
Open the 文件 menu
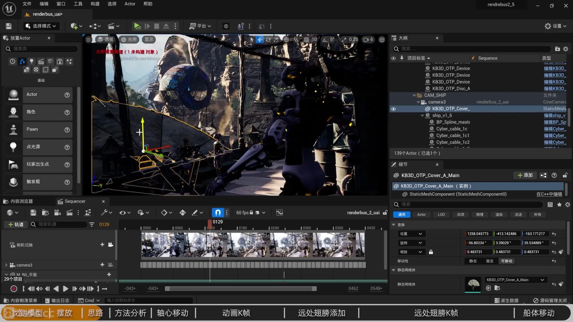tap(27, 4)
